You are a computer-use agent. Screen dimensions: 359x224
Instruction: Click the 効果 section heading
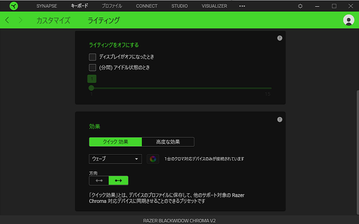[x=95, y=126]
